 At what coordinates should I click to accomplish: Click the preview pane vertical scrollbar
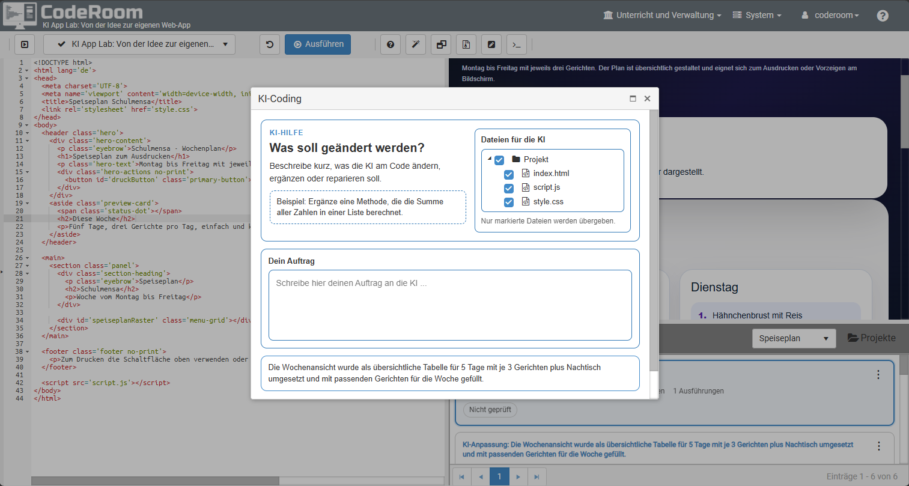[x=905, y=111]
